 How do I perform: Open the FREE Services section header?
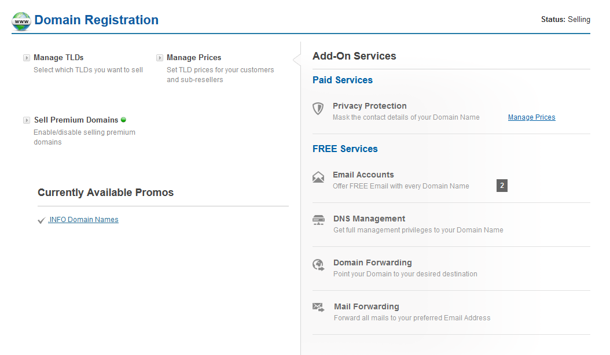[345, 149]
